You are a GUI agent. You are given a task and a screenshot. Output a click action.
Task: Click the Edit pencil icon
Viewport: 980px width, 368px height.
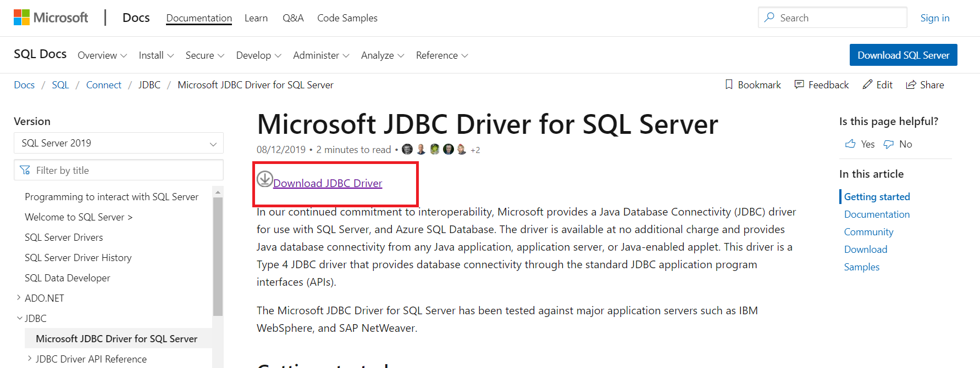(x=867, y=84)
